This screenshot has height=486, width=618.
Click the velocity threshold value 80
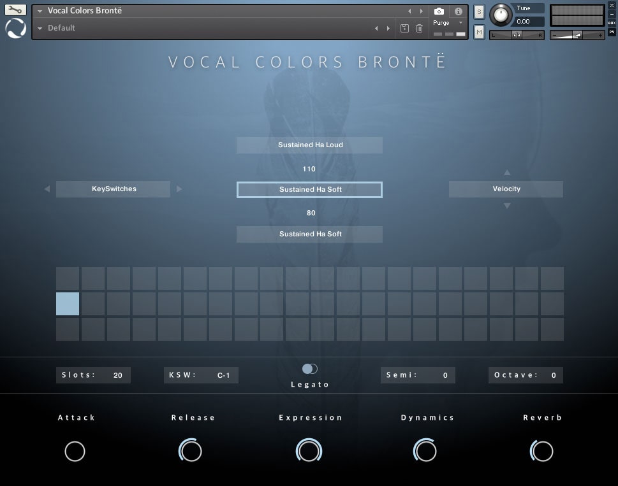pyautogui.click(x=311, y=213)
